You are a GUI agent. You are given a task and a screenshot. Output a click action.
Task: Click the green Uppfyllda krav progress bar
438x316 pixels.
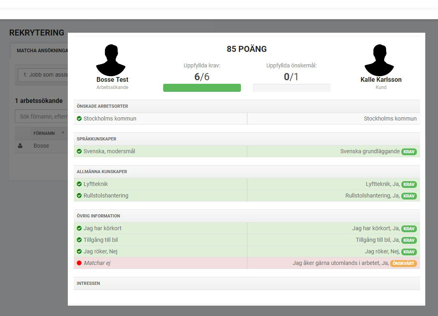pyautogui.click(x=202, y=88)
